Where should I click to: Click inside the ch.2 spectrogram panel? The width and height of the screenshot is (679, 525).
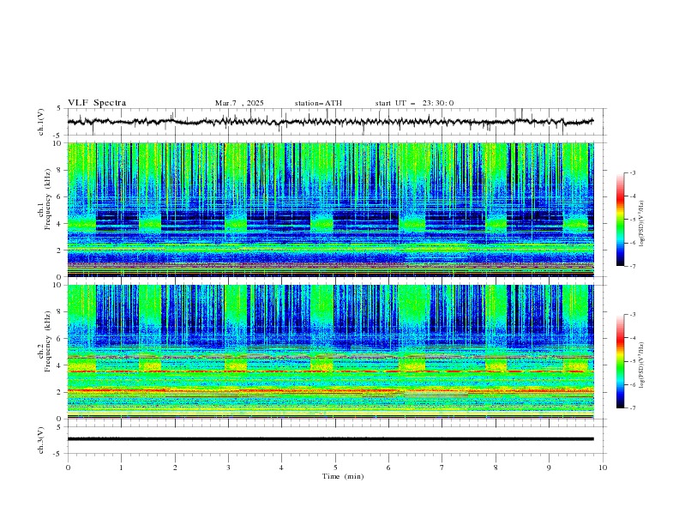click(x=330, y=352)
